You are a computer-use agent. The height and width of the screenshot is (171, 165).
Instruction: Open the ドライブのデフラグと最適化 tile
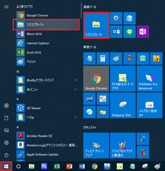(123, 146)
